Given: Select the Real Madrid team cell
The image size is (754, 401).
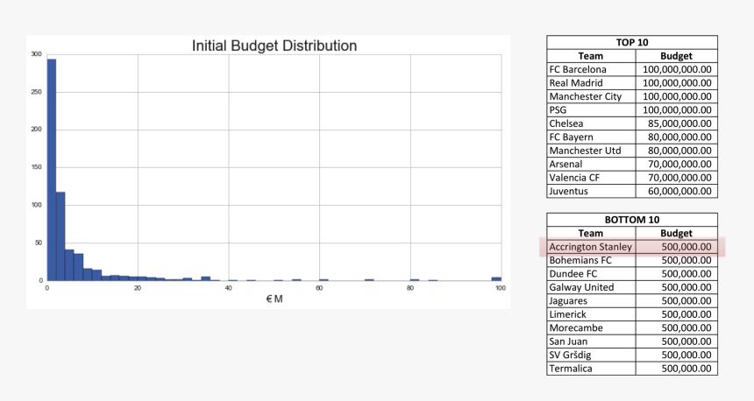Looking at the screenshot, I should [591, 82].
